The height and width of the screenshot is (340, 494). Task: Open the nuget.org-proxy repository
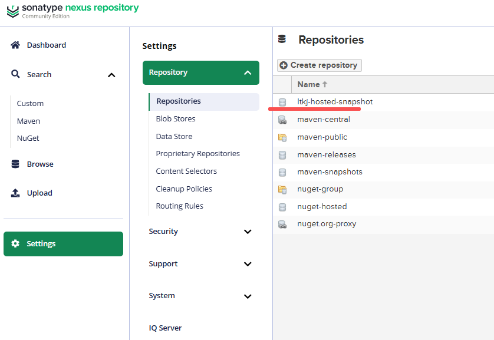pyautogui.click(x=327, y=224)
